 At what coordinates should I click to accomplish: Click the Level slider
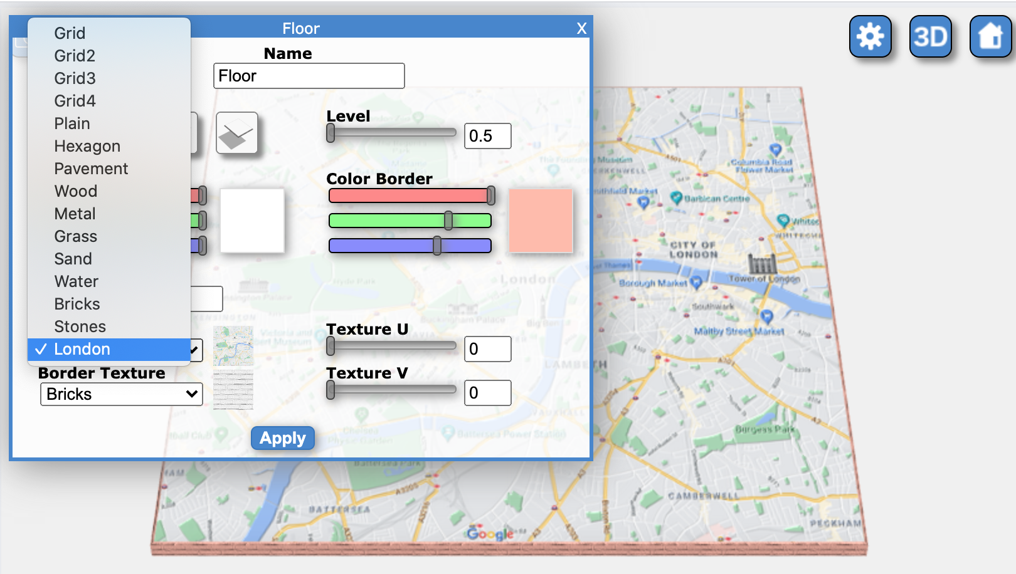(x=391, y=133)
